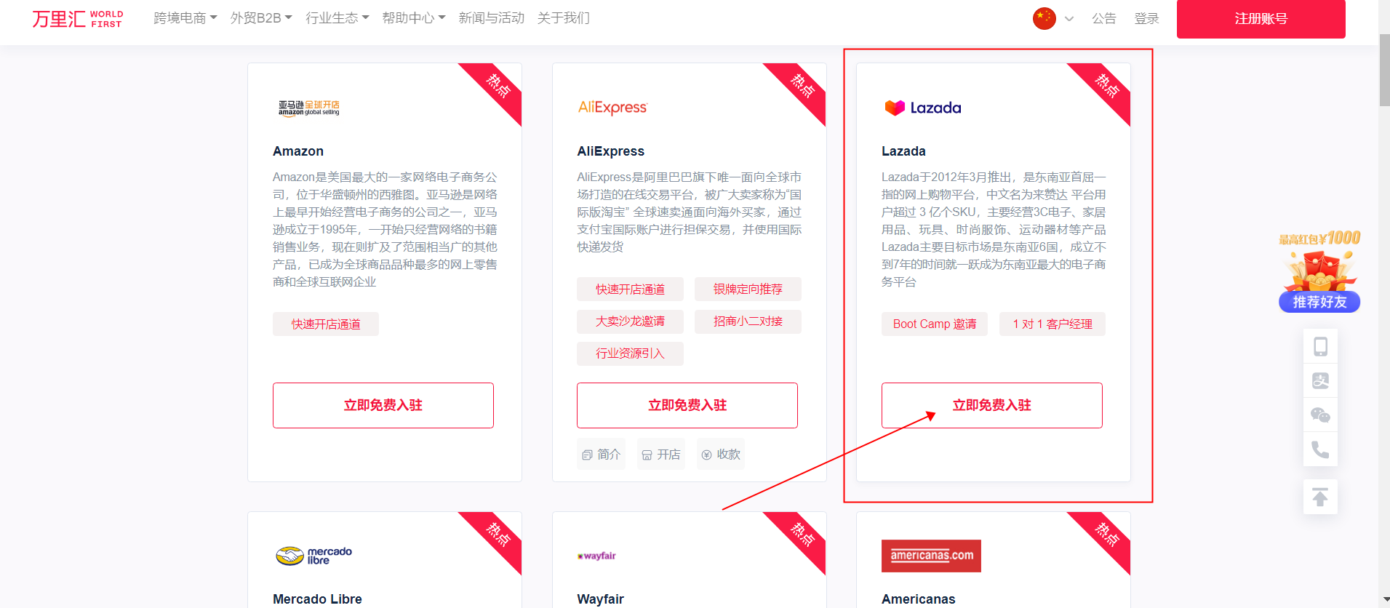Open the 跨境电商 dropdown menu

(185, 18)
